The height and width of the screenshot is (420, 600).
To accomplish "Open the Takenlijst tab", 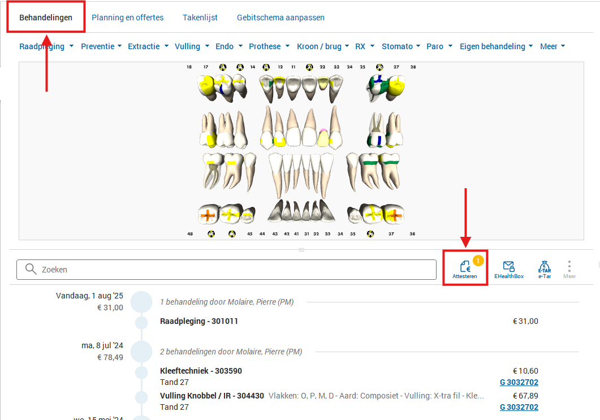I will tap(200, 18).
